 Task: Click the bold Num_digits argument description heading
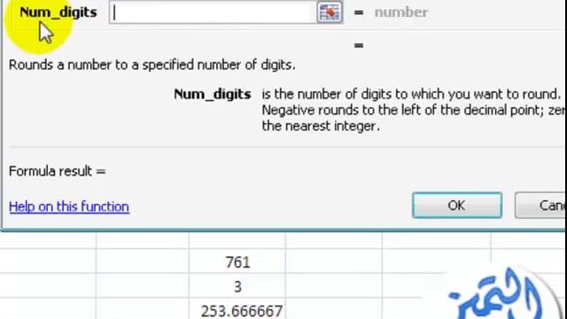213,95
